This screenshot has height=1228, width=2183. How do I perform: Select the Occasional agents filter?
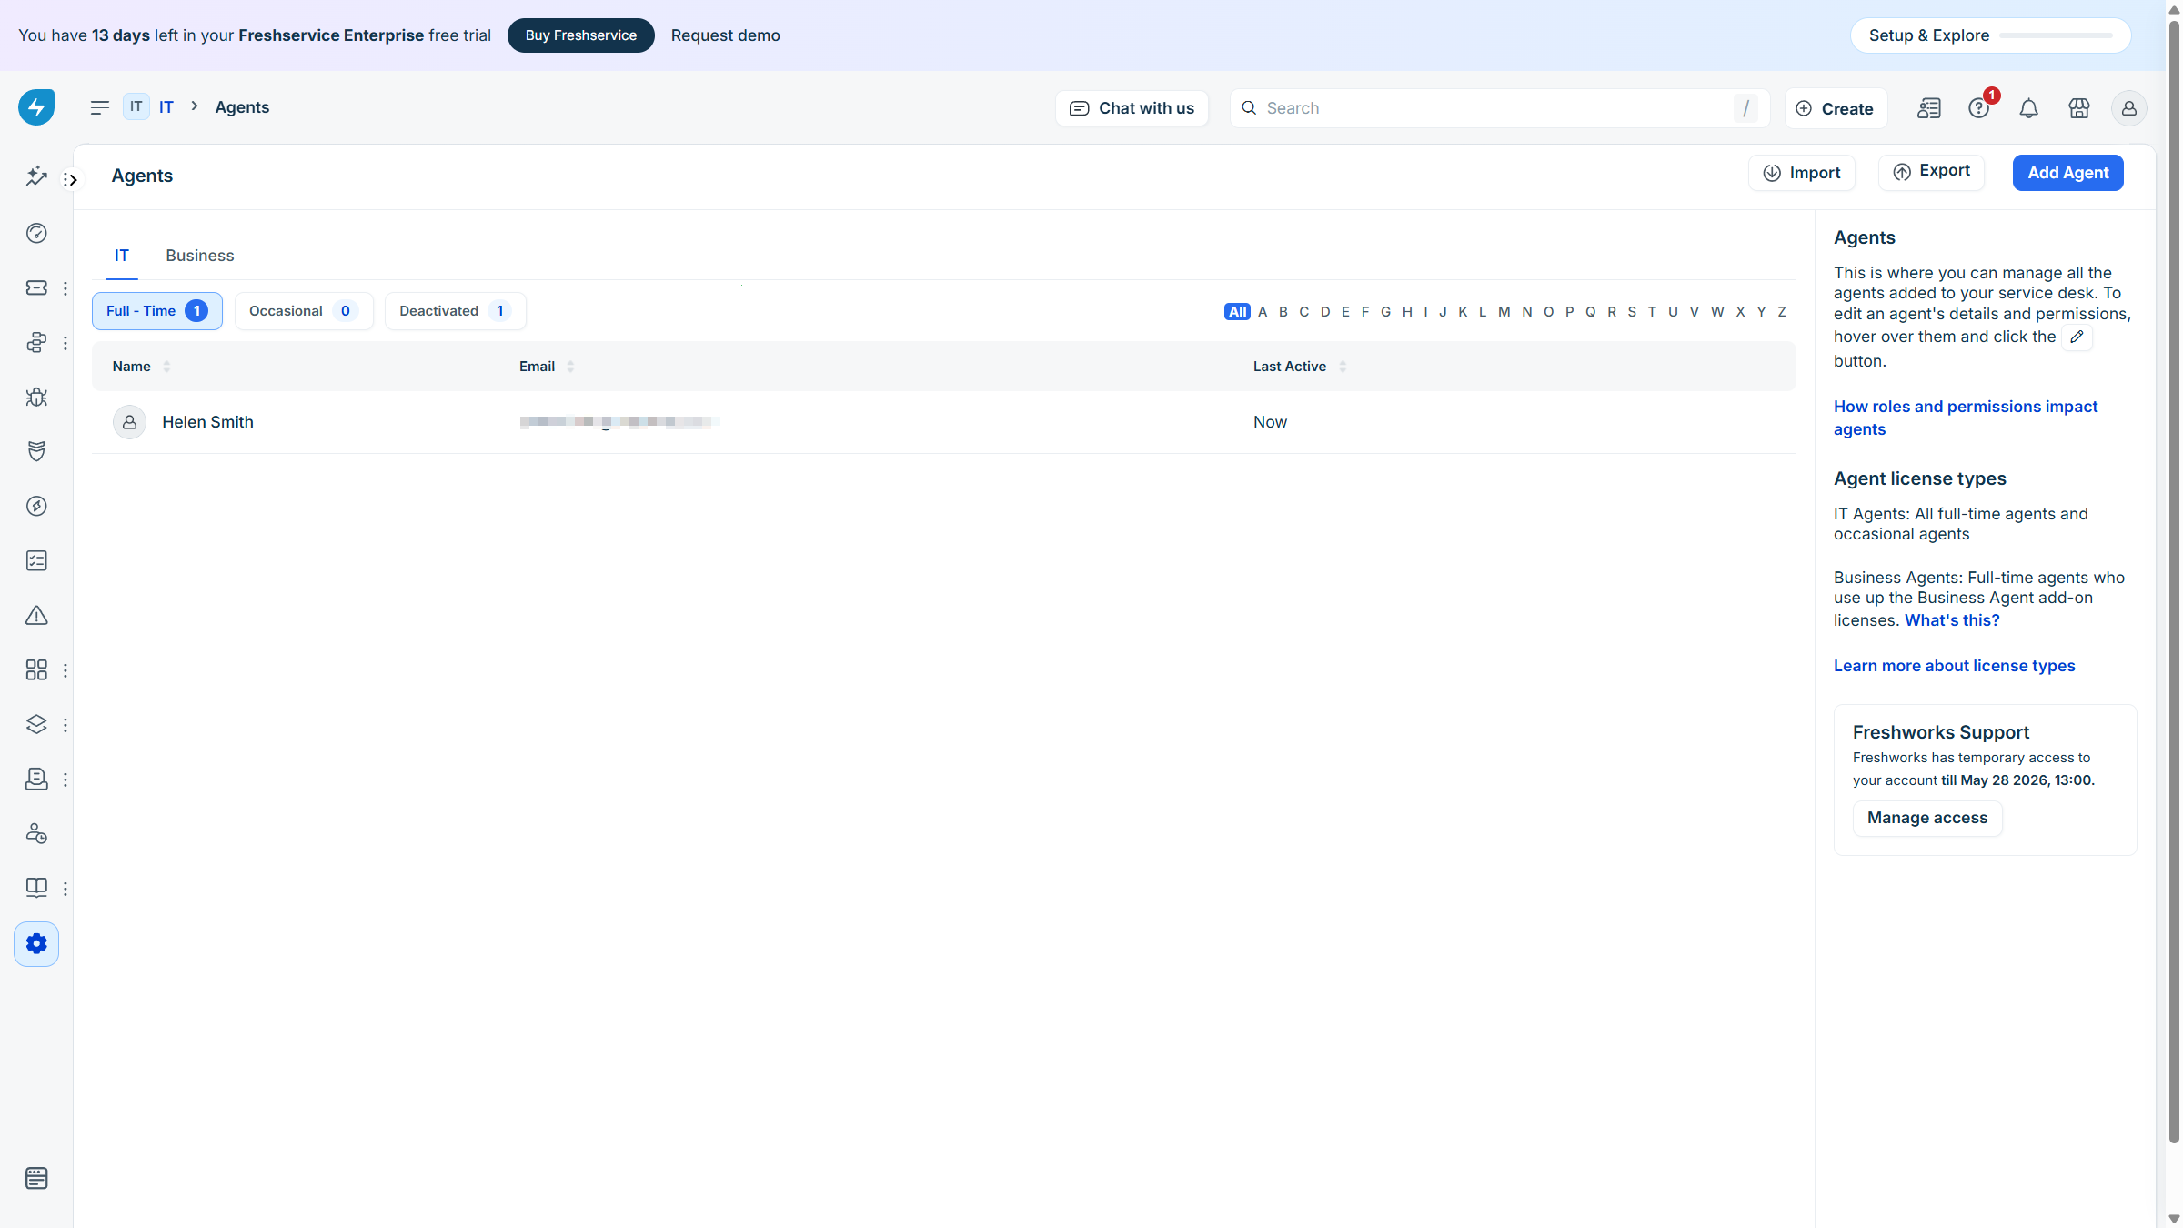click(304, 311)
